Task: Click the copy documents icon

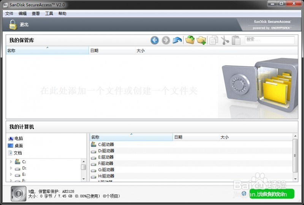Action: pos(214,40)
